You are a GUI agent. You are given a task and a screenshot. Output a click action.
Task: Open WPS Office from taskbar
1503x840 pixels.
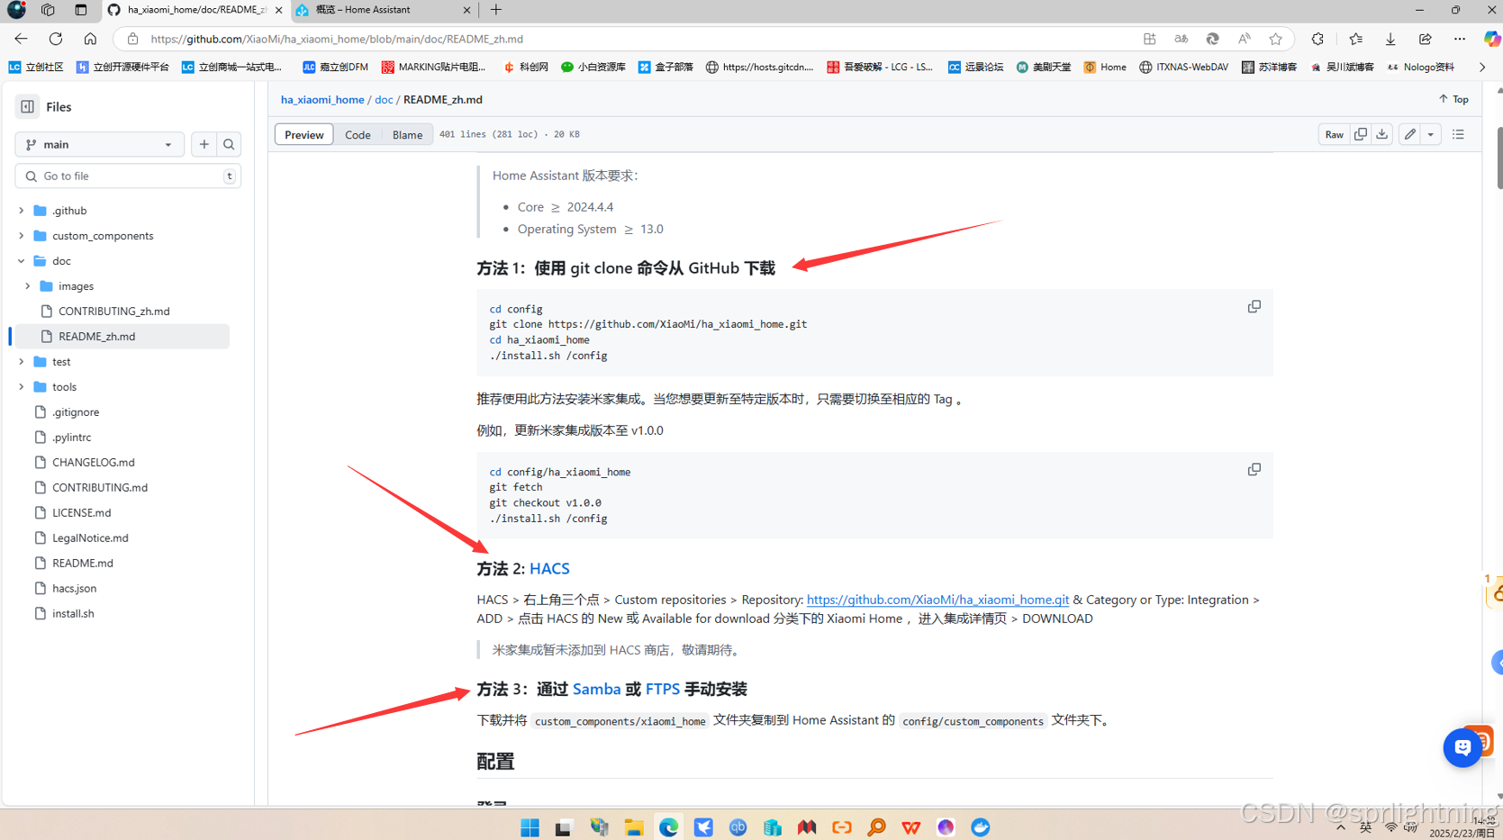point(911,827)
